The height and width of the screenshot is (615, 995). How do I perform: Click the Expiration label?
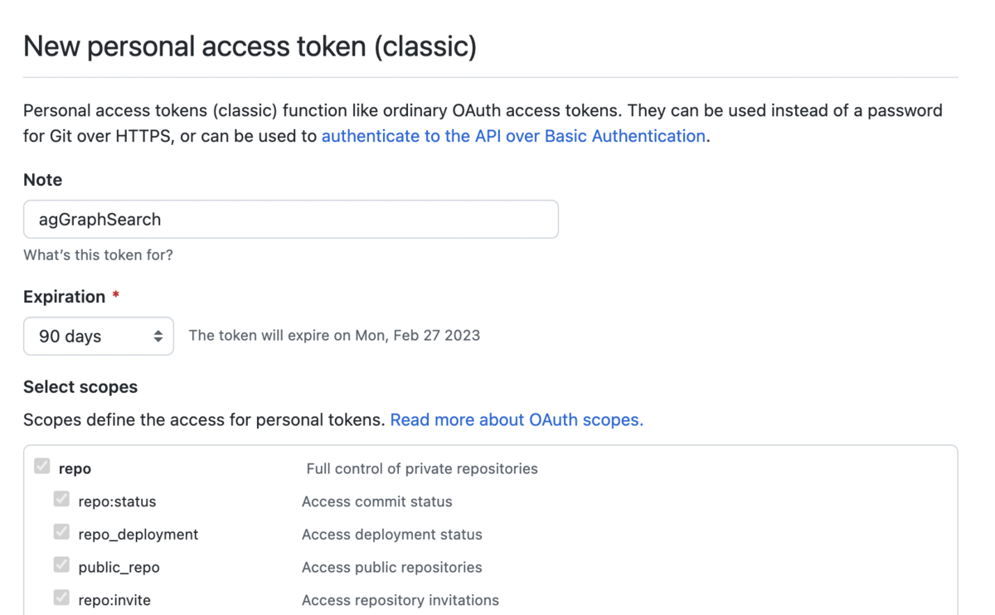pyautogui.click(x=64, y=297)
